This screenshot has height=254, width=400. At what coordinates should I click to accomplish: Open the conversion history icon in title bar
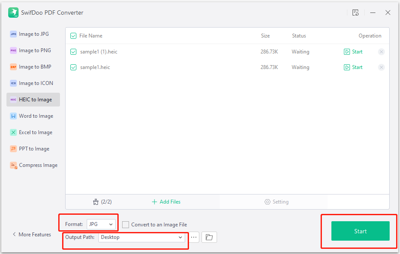[x=356, y=13]
